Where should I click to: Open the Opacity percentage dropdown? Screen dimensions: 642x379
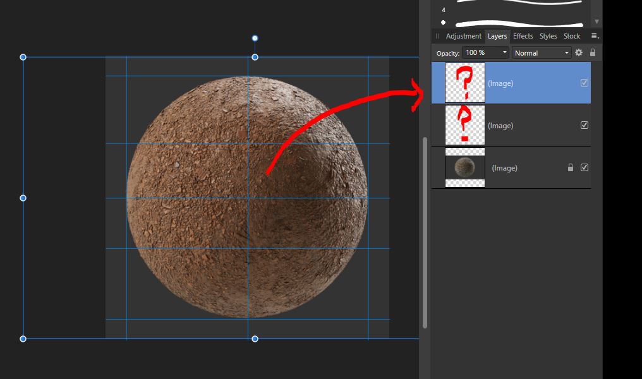pos(505,53)
